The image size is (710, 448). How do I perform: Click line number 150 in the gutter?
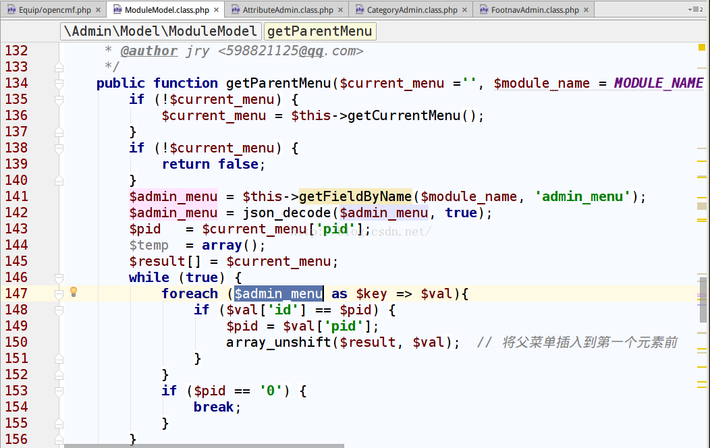point(16,342)
